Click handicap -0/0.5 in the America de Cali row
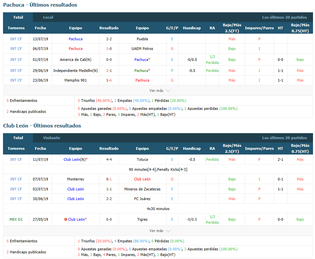This screenshot has height=259, width=315. pos(192,60)
